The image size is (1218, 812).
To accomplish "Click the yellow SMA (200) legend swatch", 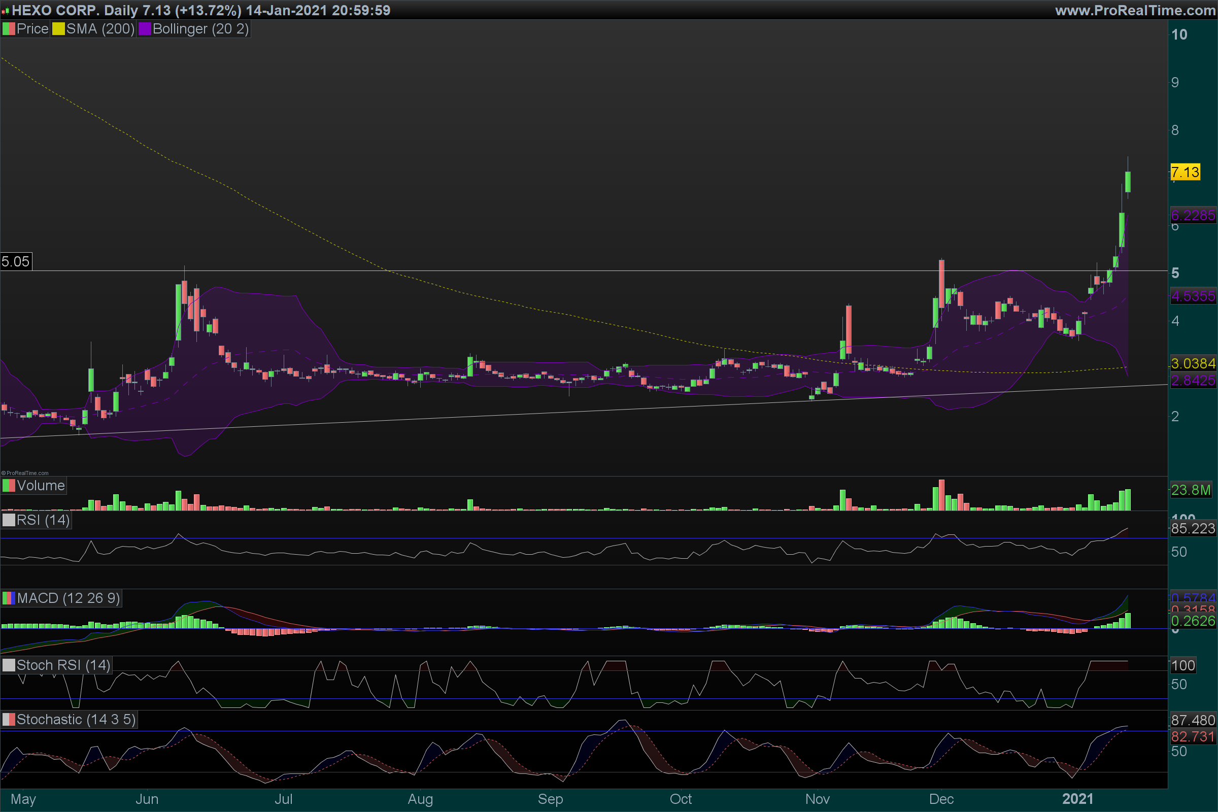I will (x=58, y=29).
